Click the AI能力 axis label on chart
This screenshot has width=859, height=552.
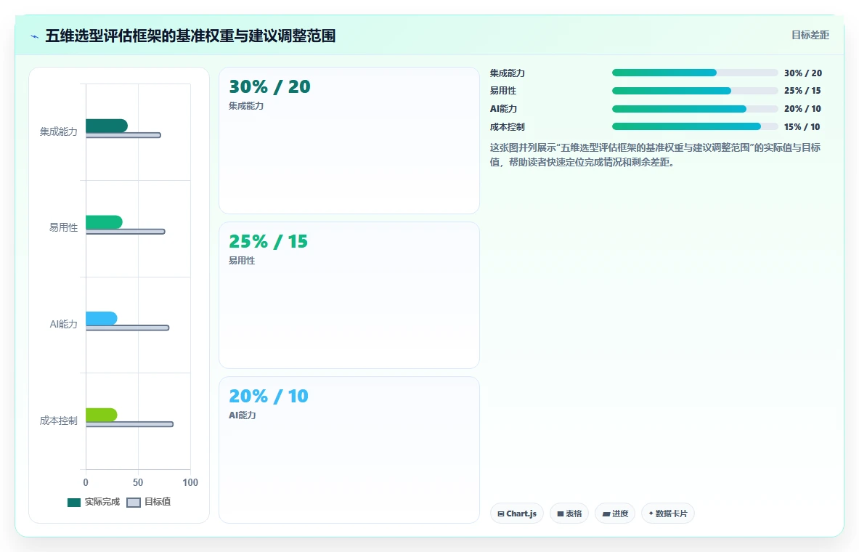64,324
